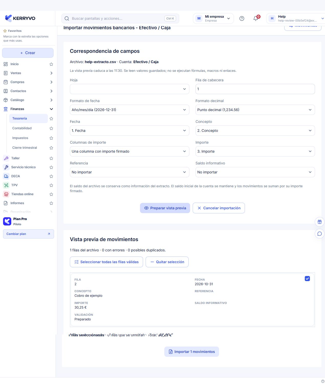Open the Columnas de importe dropdown
Image resolution: width=325 pixels, height=385 pixels.
[129, 151]
